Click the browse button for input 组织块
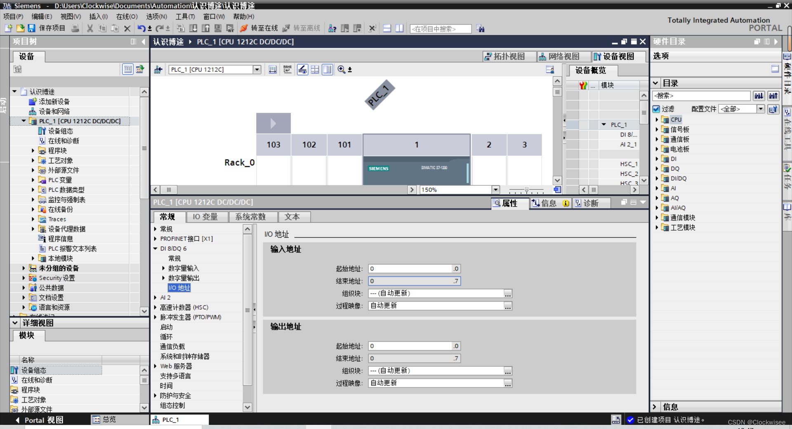Image resolution: width=792 pixels, height=429 pixels. [x=508, y=294]
